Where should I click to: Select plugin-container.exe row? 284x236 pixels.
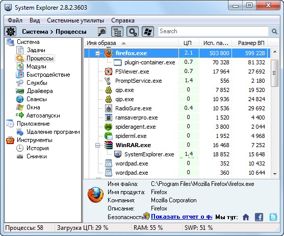(177, 62)
